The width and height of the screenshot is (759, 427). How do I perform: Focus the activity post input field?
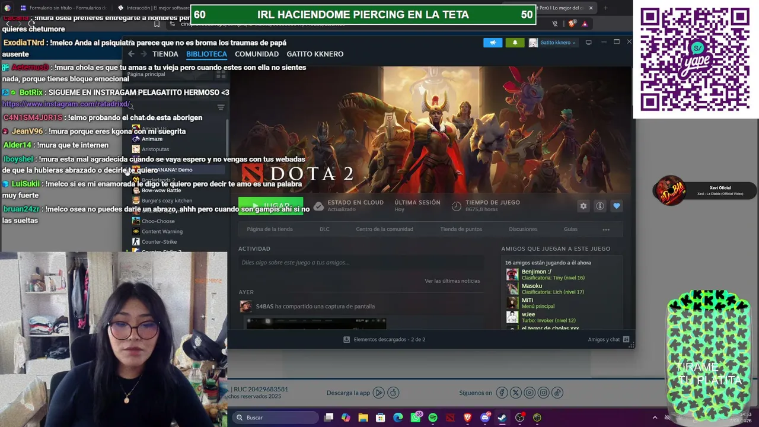point(361,263)
